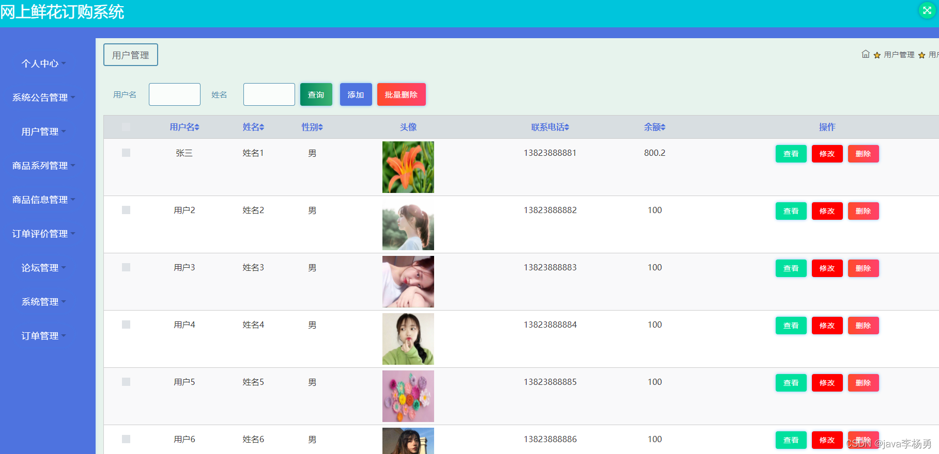Select the 用户管理 tab above the search bar
The width and height of the screenshot is (939, 454).
(x=131, y=55)
